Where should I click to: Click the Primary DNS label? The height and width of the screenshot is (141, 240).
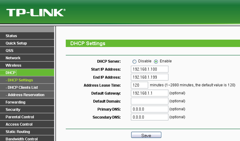tap(109, 109)
